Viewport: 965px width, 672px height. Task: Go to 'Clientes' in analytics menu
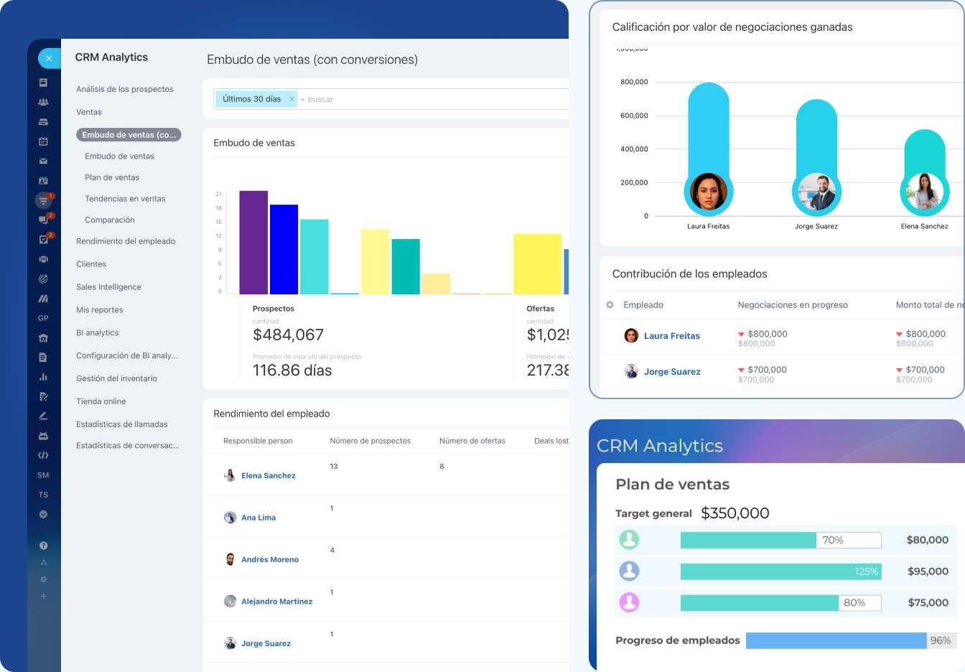91,264
